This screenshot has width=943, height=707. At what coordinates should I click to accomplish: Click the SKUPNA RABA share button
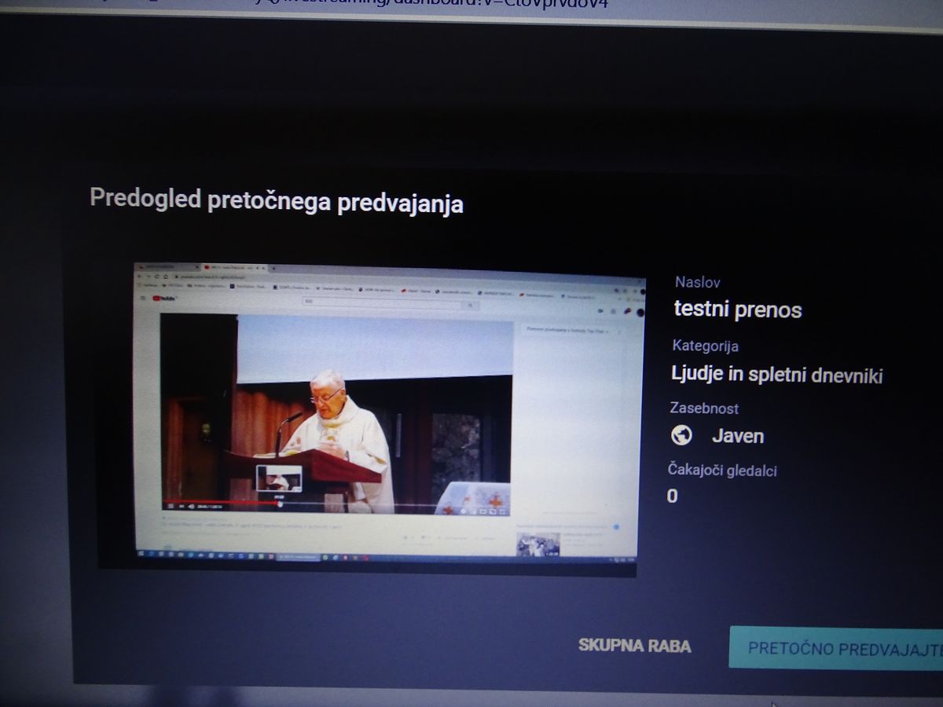pyautogui.click(x=634, y=646)
